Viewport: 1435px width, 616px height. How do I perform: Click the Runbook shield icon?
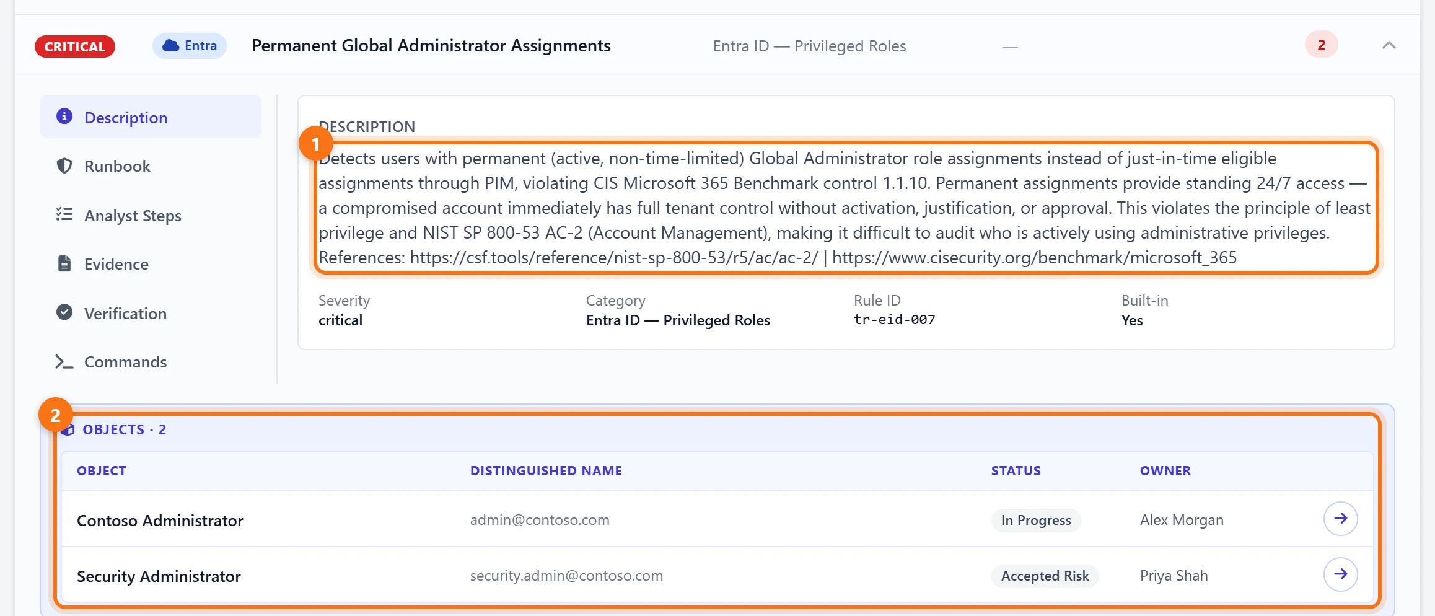[64, 165]
